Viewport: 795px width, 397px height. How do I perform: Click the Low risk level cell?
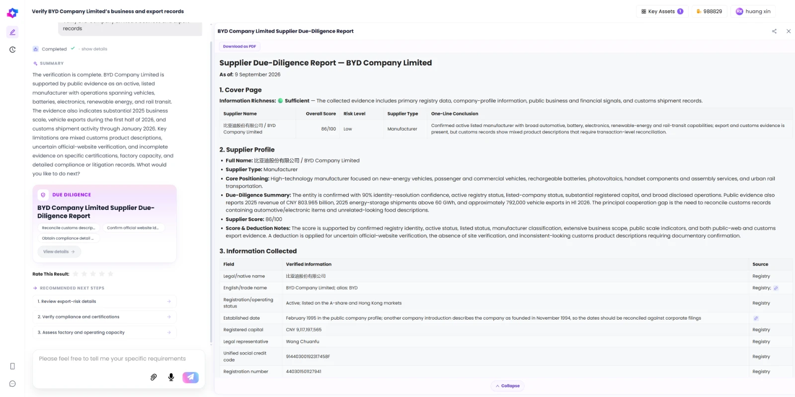[x=362, y=129]
